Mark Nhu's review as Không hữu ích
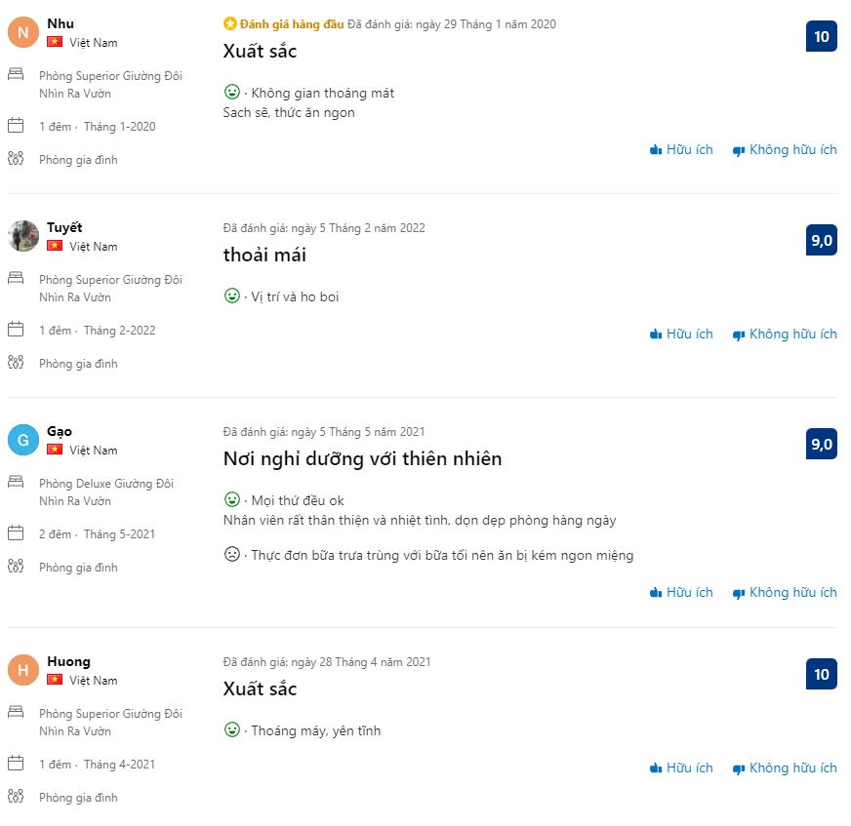 [785, 150]
